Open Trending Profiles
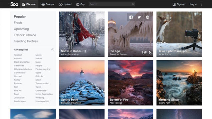The image size is (212, 119). click(x=26, y=41)
